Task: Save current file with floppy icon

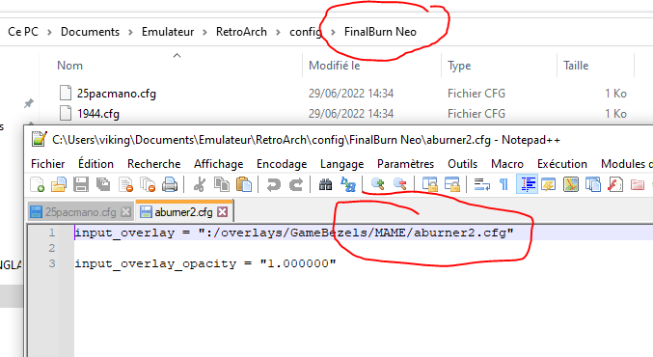Action: [81, 184]
